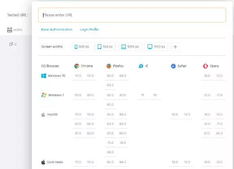
Task: Toggle Opera 74.0 on Windows 10
Action: pyautogui.click(x=207, y=76)
